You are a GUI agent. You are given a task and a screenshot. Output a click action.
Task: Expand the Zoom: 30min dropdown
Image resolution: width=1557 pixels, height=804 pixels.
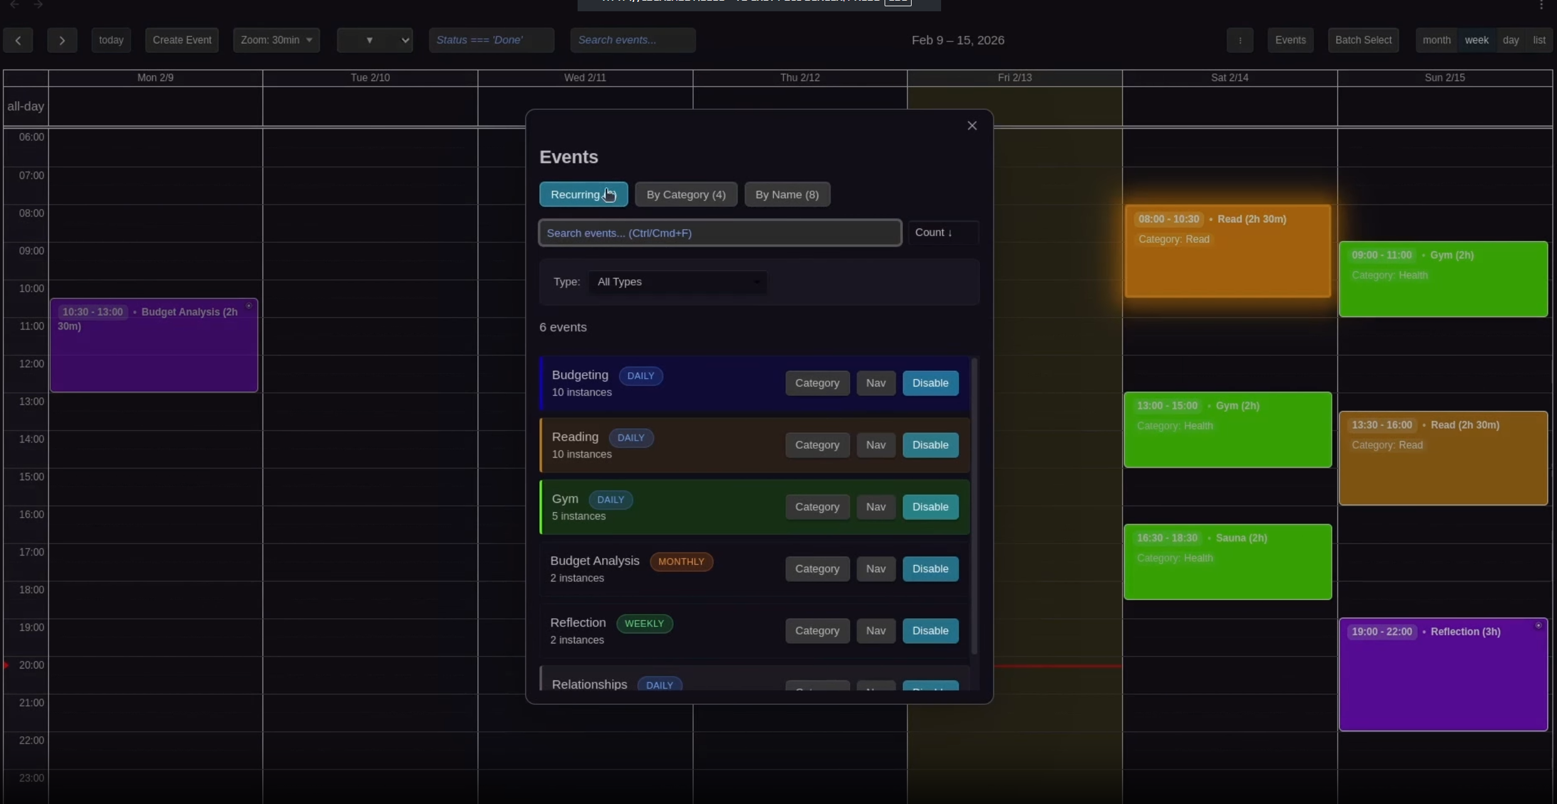pyautogui.click(x=276, y=40)
